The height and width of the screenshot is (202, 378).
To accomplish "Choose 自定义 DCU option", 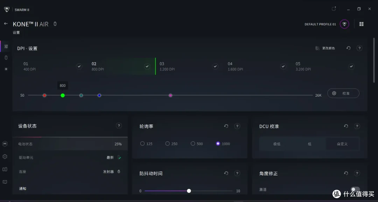I will coord(342,144).
